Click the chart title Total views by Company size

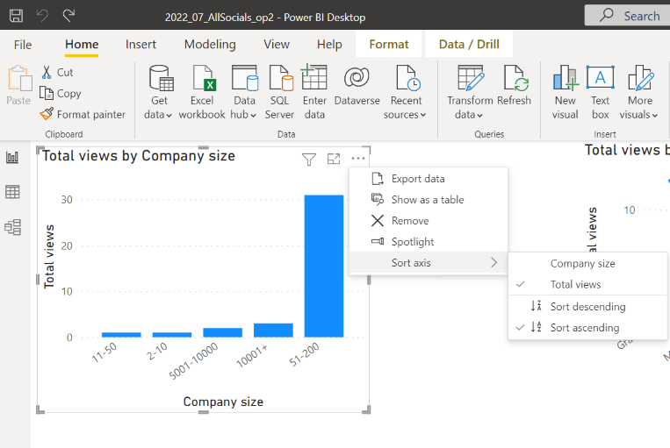coord(139,156)
